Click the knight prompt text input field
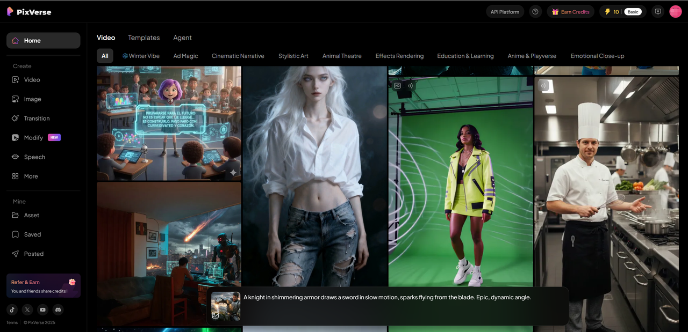This screenshot has height=332, width=688. tap(403, 306)
